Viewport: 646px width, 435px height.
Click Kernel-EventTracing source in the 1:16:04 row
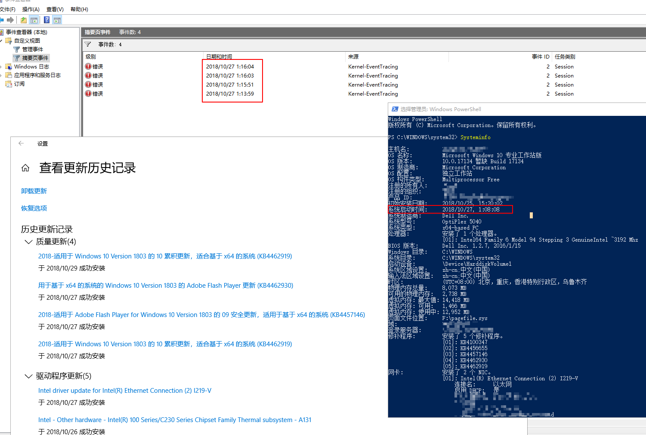click(x=373, y=66)
